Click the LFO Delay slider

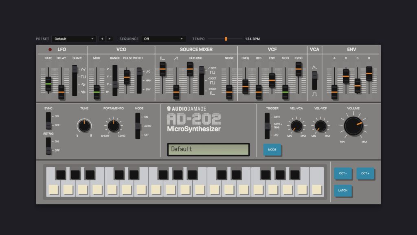pyautogui.click(x=61, y=92)
